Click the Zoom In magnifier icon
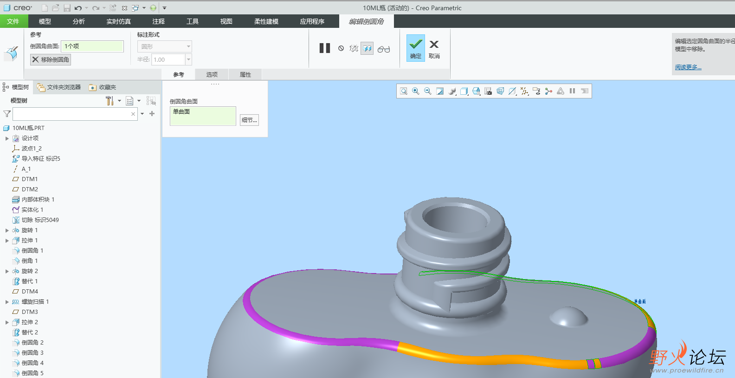Image resolution: width=735 pixels, height=378 pixels. pyautogui.click(x=416, y=91)
